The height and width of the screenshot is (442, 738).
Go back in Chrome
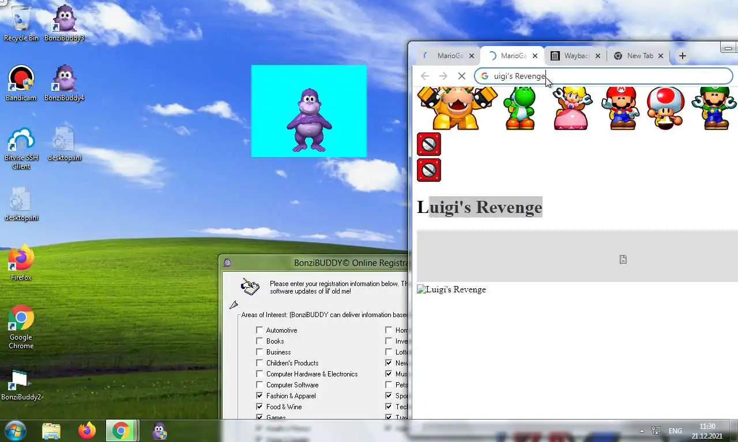(425, 76)
